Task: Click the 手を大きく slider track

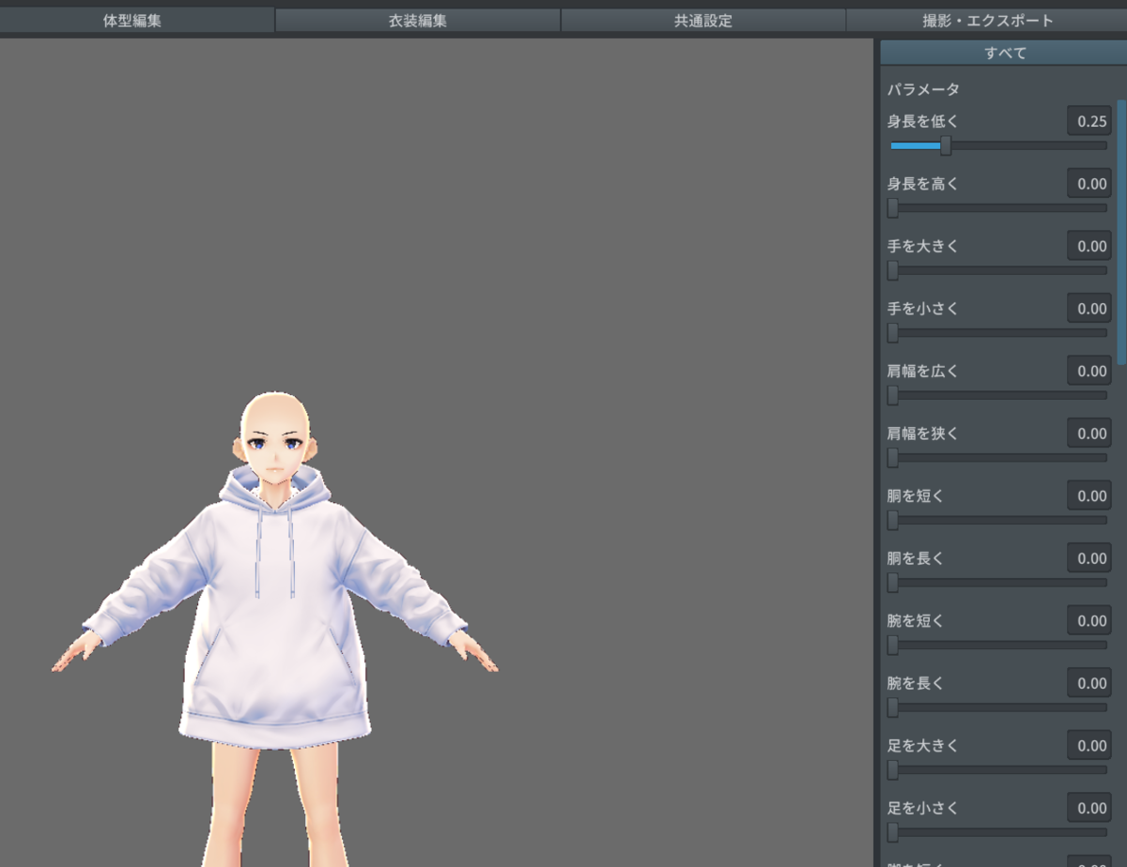Action: 998,270
